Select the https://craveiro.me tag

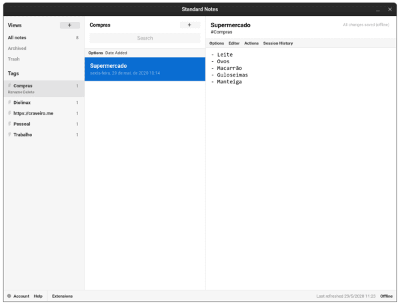click(43, 113)
